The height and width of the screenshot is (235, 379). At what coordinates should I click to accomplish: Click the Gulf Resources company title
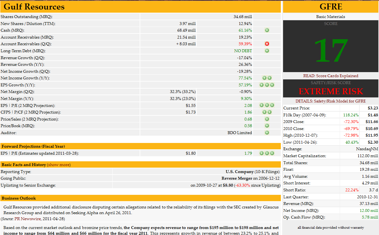(x=34, y=7)
